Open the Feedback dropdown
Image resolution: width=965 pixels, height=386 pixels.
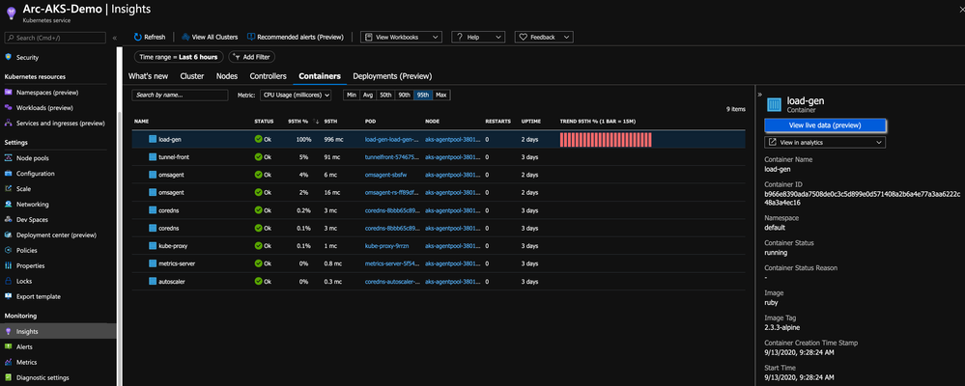tap(544, 37)
